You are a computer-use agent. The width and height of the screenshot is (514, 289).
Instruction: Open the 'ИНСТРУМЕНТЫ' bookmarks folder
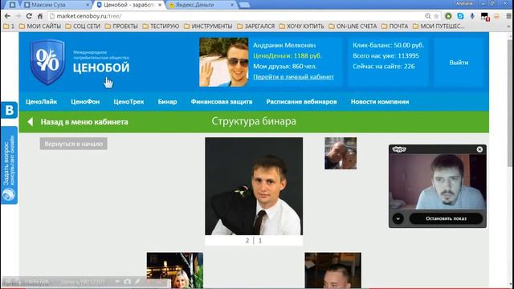(x=208, y=26)
